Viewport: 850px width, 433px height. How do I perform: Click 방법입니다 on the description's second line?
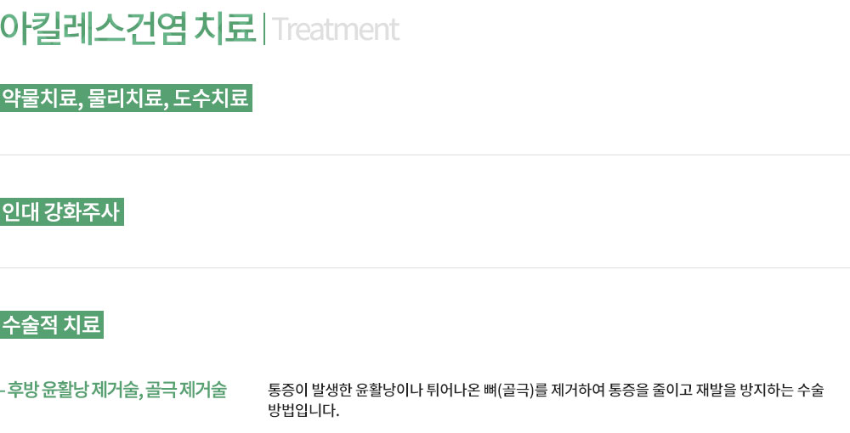coord(303,410)
